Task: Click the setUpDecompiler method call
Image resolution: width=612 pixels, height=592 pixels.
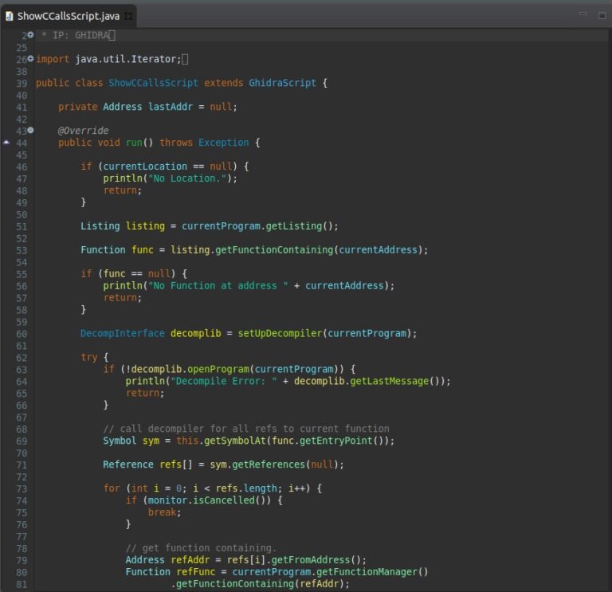Action: (x=279, y=333)
